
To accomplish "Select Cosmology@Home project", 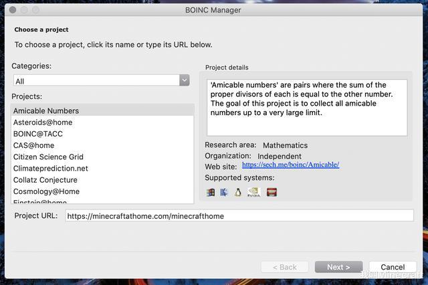I will [x=102, y=191].
